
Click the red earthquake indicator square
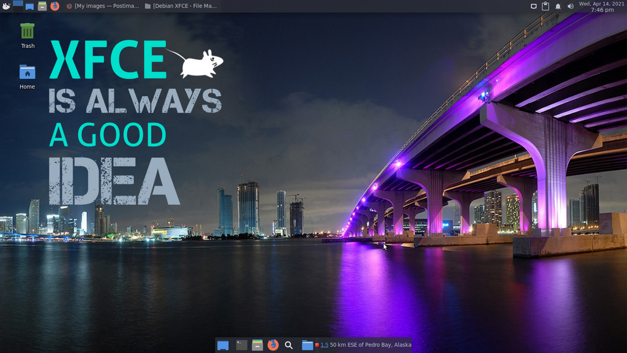pos(317,345)
